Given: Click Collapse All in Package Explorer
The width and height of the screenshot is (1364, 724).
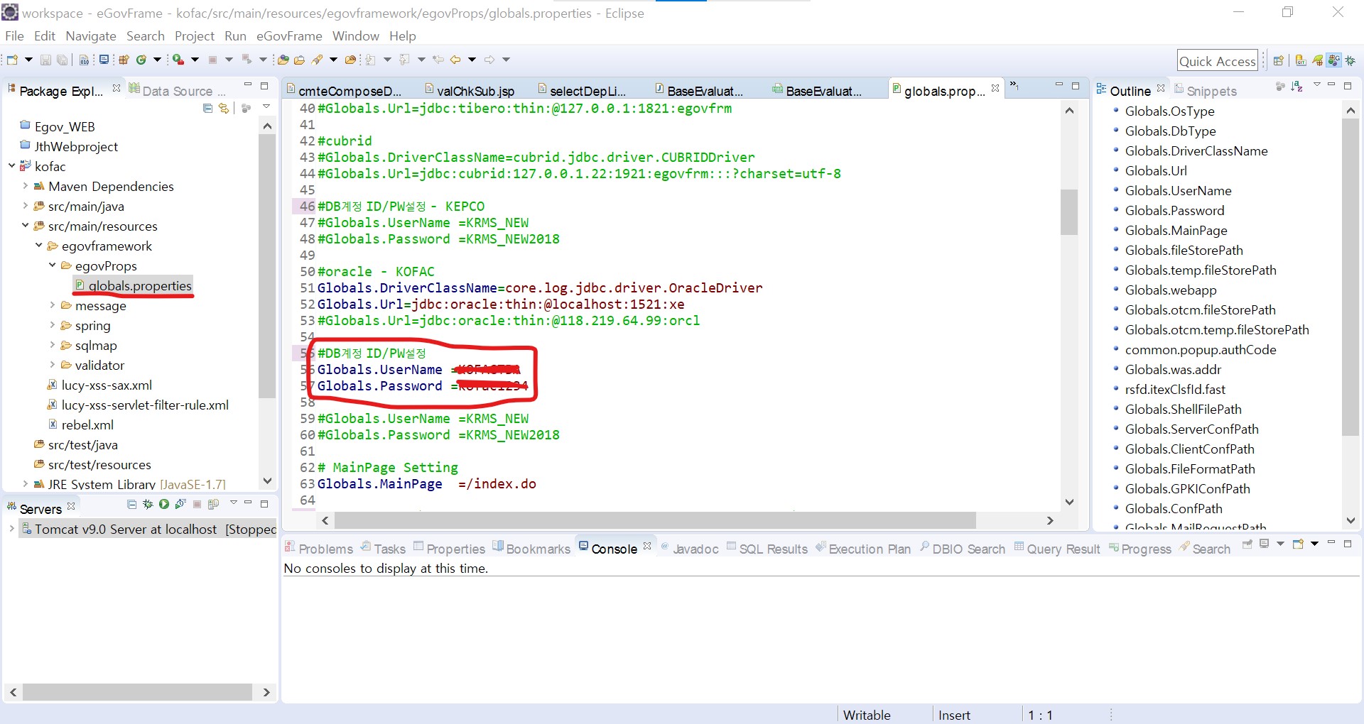Looking at the screenshot, I should (x=207, y=108).
